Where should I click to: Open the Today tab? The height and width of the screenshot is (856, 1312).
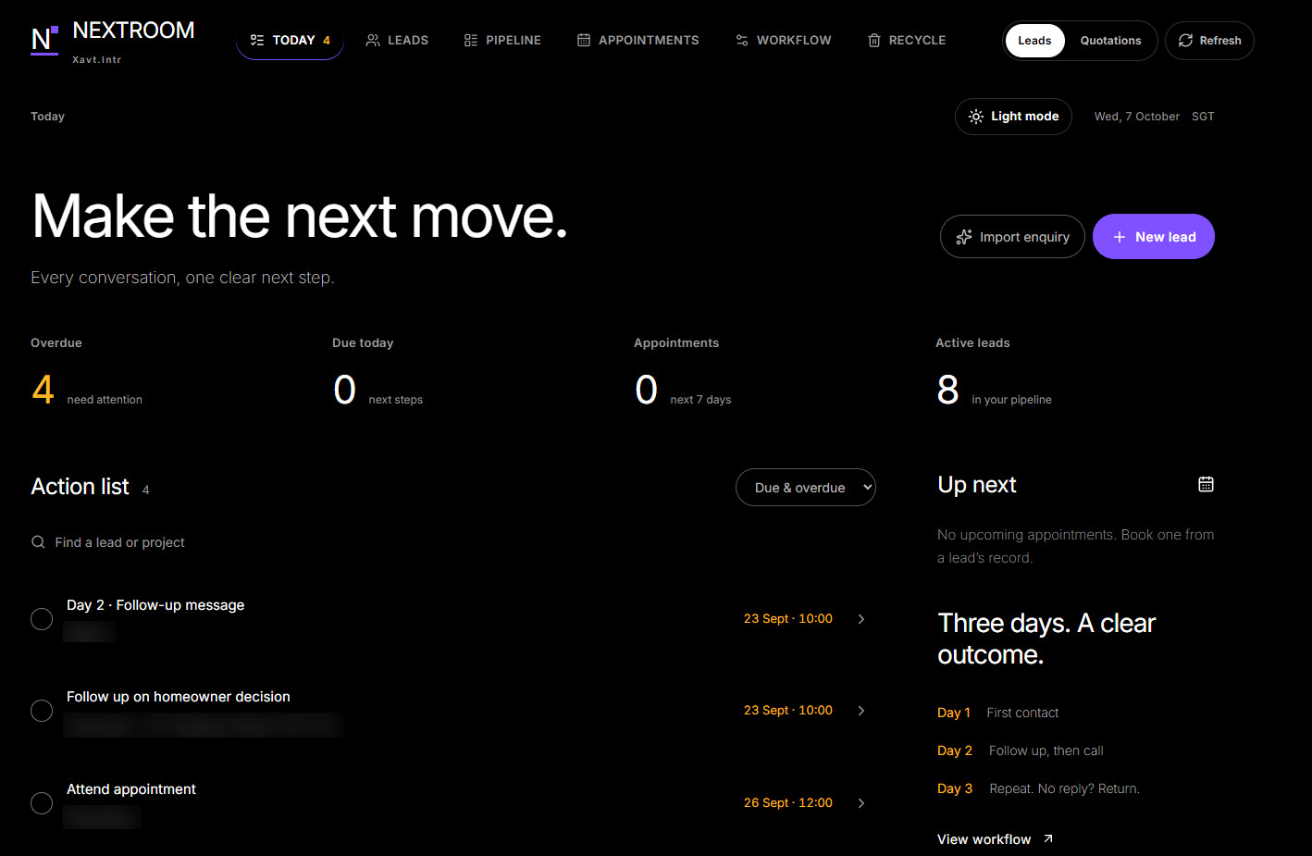[x=290, y=41]
